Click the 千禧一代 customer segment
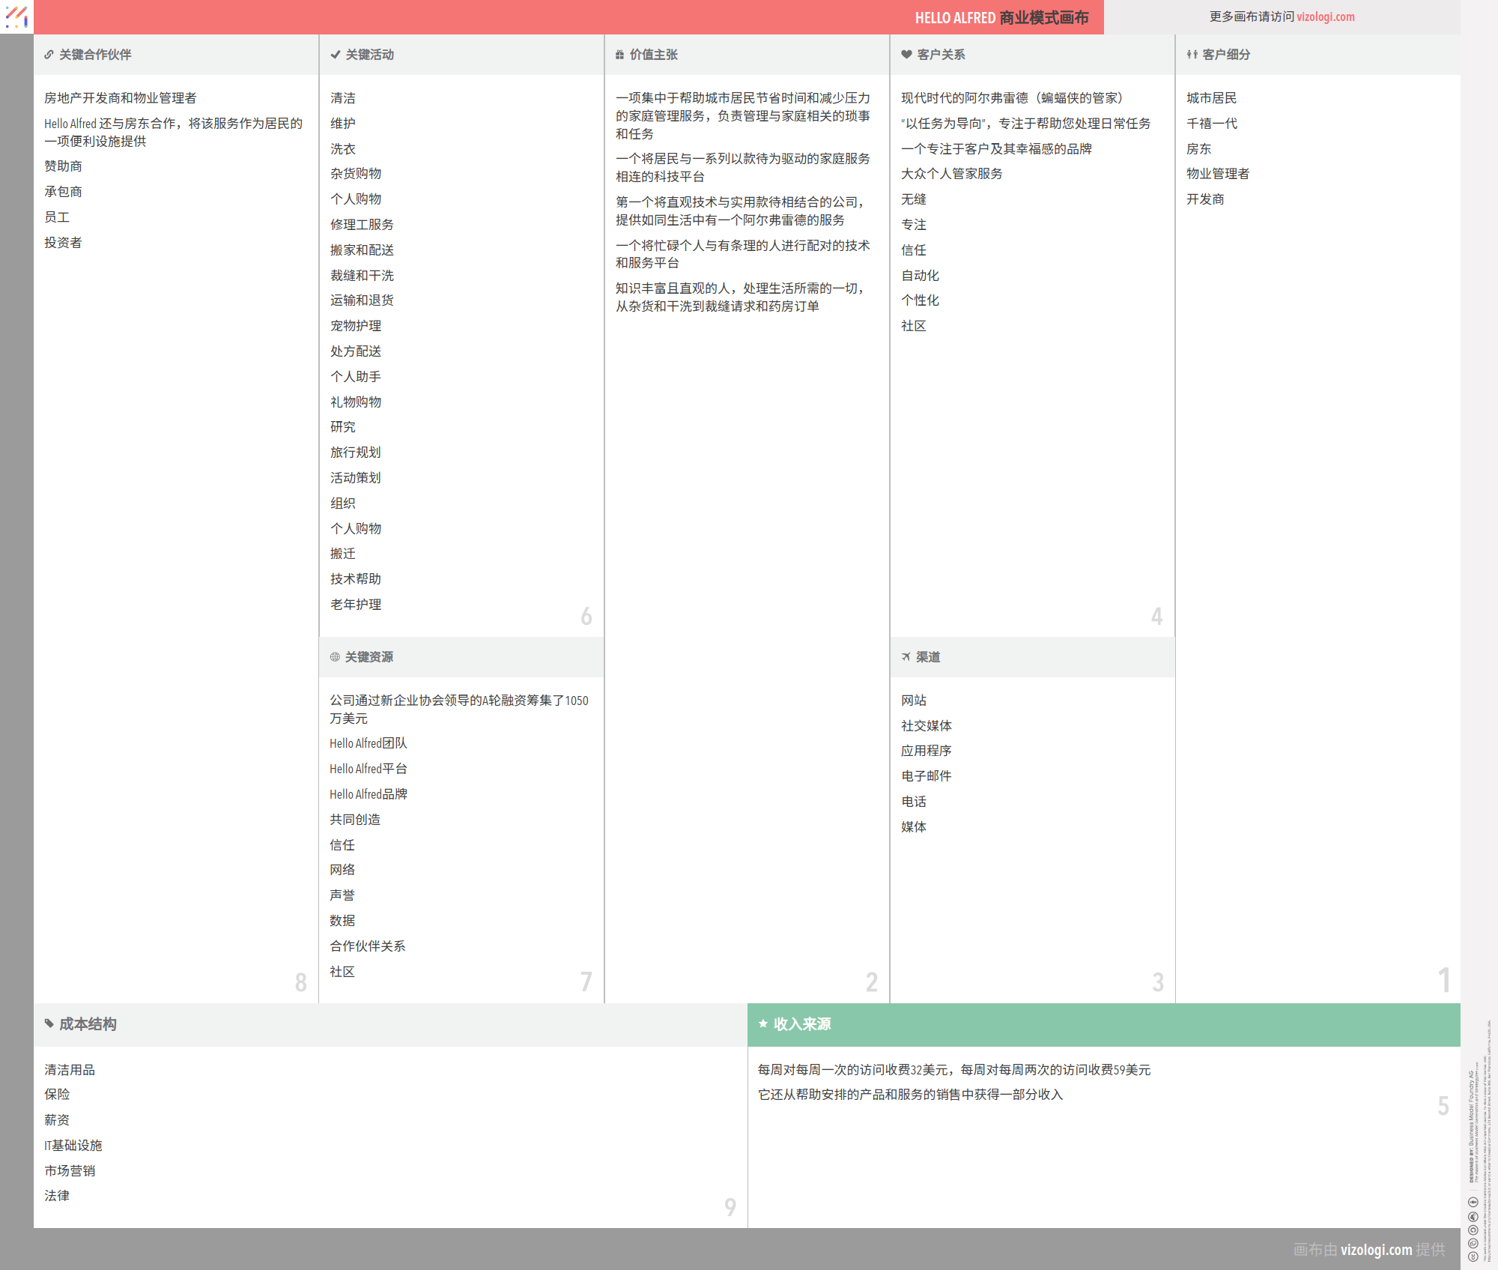This screenshot has height=1270, width=1498. point(1211,124)
